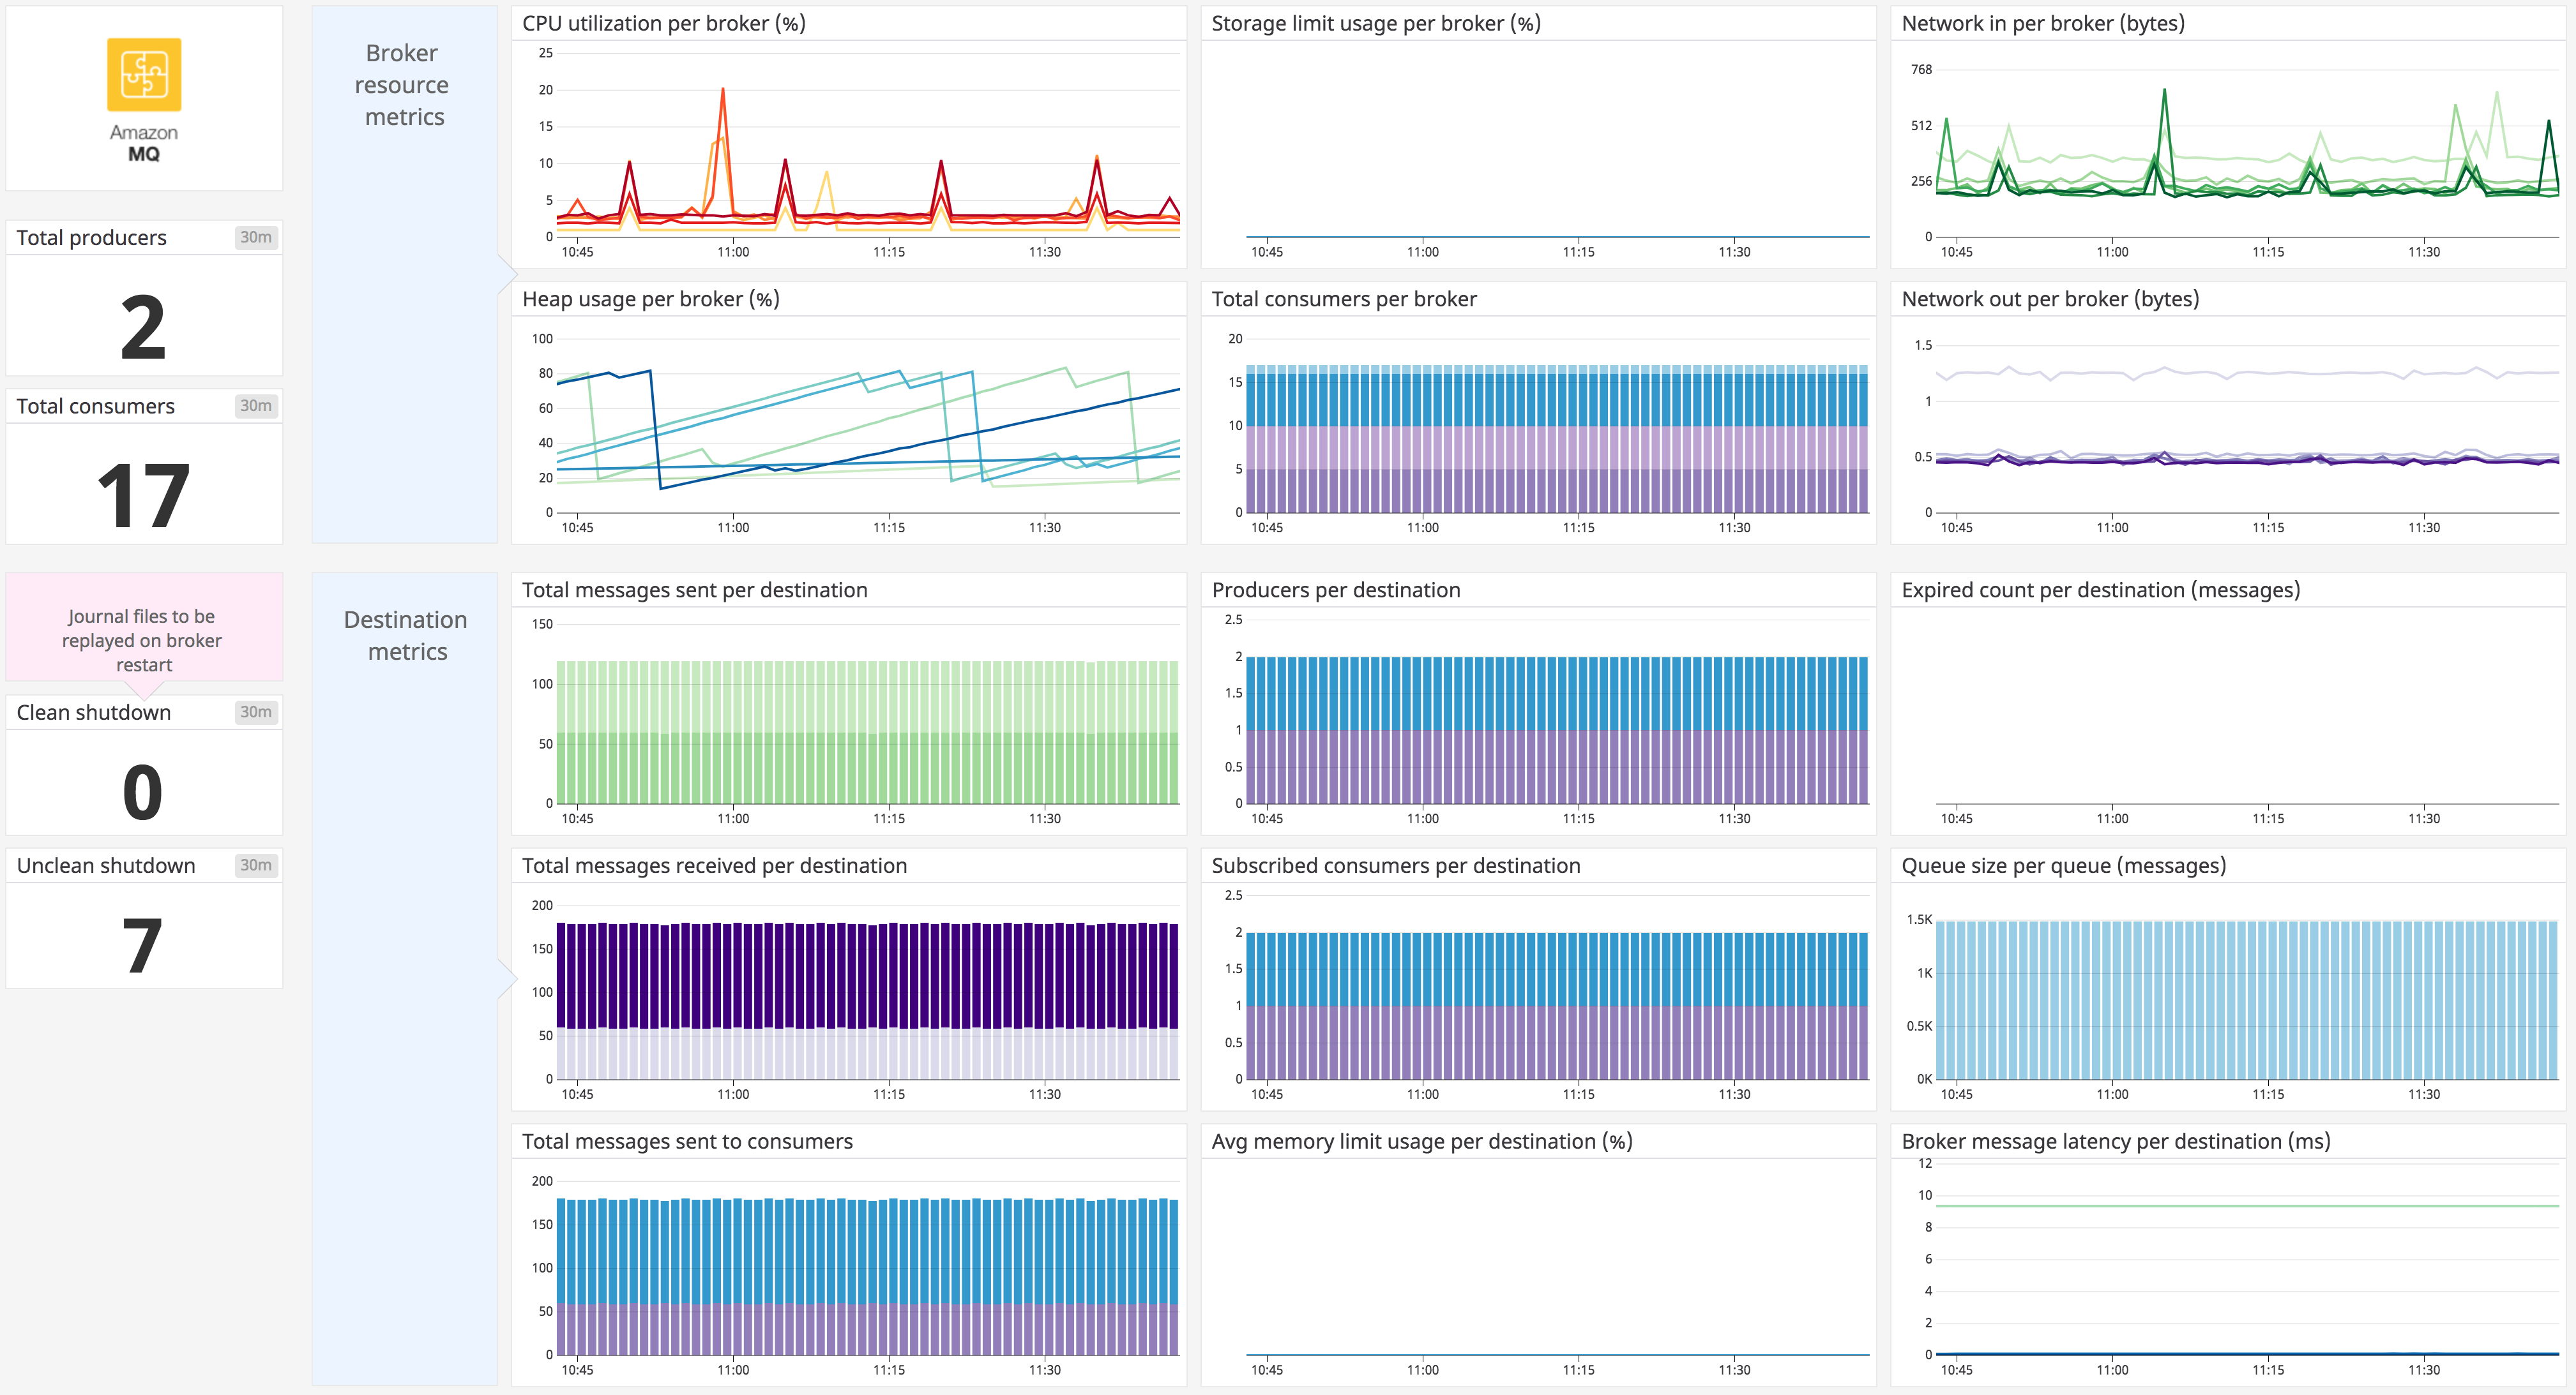Expand the Destination metrics section
This screenshot has height=1395, width=2576.
pyautogui.click(x=404, y=636)
